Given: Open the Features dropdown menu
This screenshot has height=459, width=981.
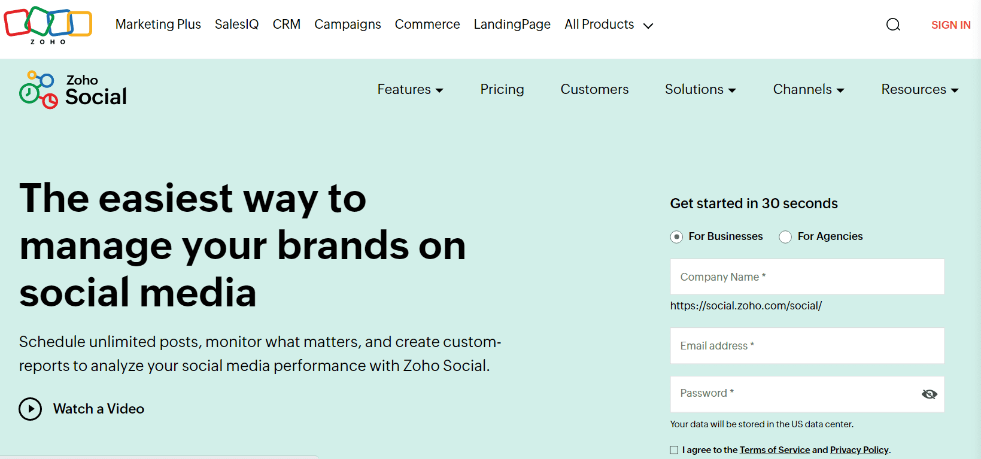Looking at the screenshot, I should [410, 90].
